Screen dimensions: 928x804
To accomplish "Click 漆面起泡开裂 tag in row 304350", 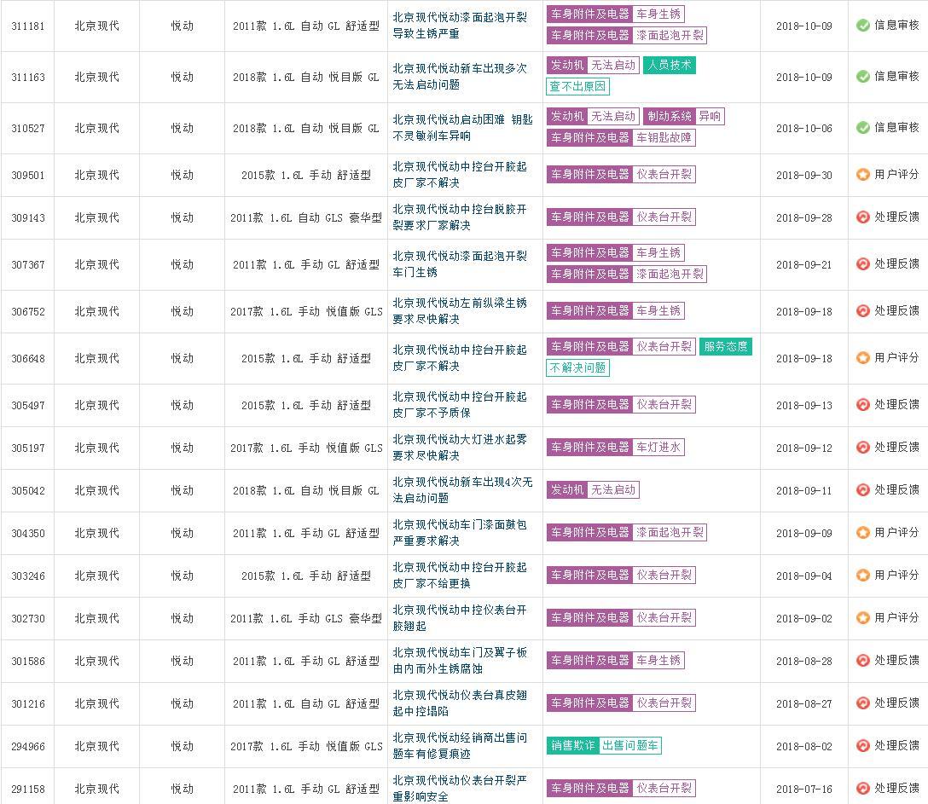I will click(670, 532).
